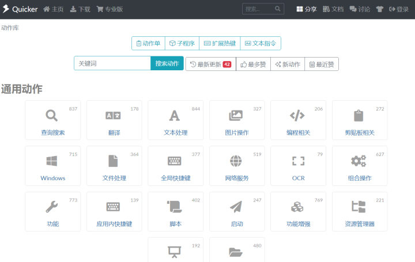
Task: Show 新动作 new actions
Action: coord(288,64)
